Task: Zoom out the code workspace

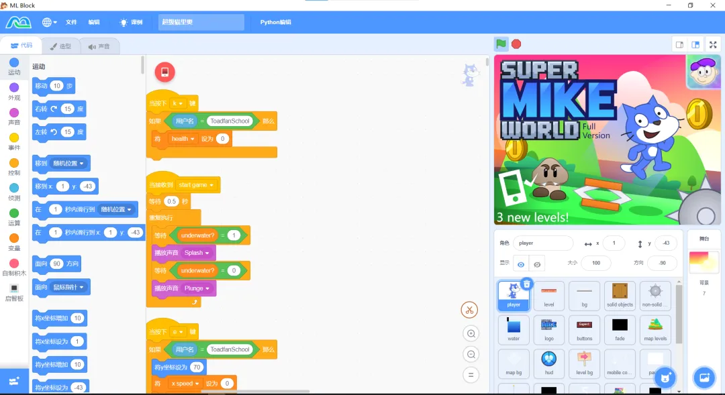Action: 471,354
